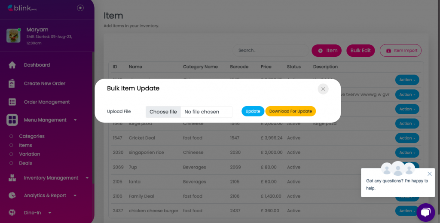
Task: Select the Variation submenu item
Action: click(29, 154)
